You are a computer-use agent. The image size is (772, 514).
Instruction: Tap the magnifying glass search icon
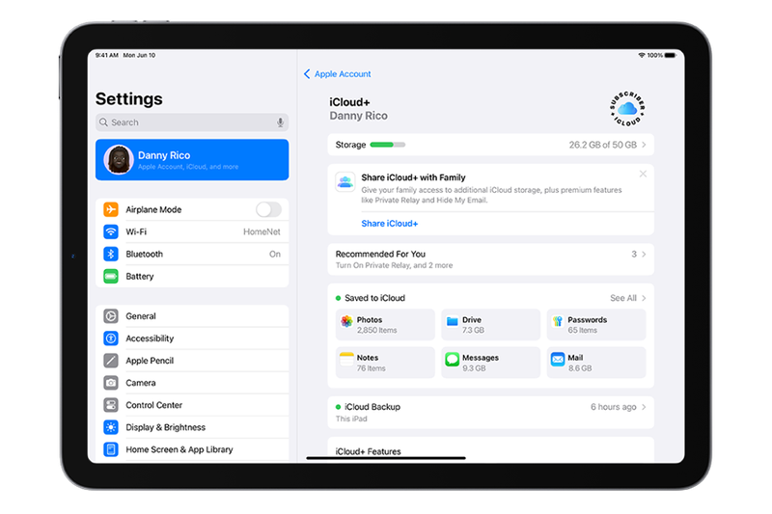point(103,122)
